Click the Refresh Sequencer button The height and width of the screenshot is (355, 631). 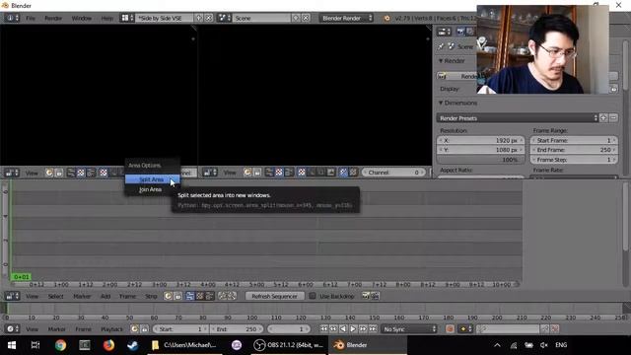tap(274, 296)
